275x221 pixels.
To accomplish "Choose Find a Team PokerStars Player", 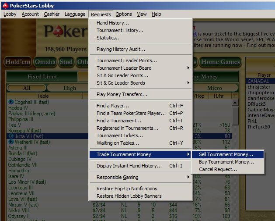I will point(140,113).
